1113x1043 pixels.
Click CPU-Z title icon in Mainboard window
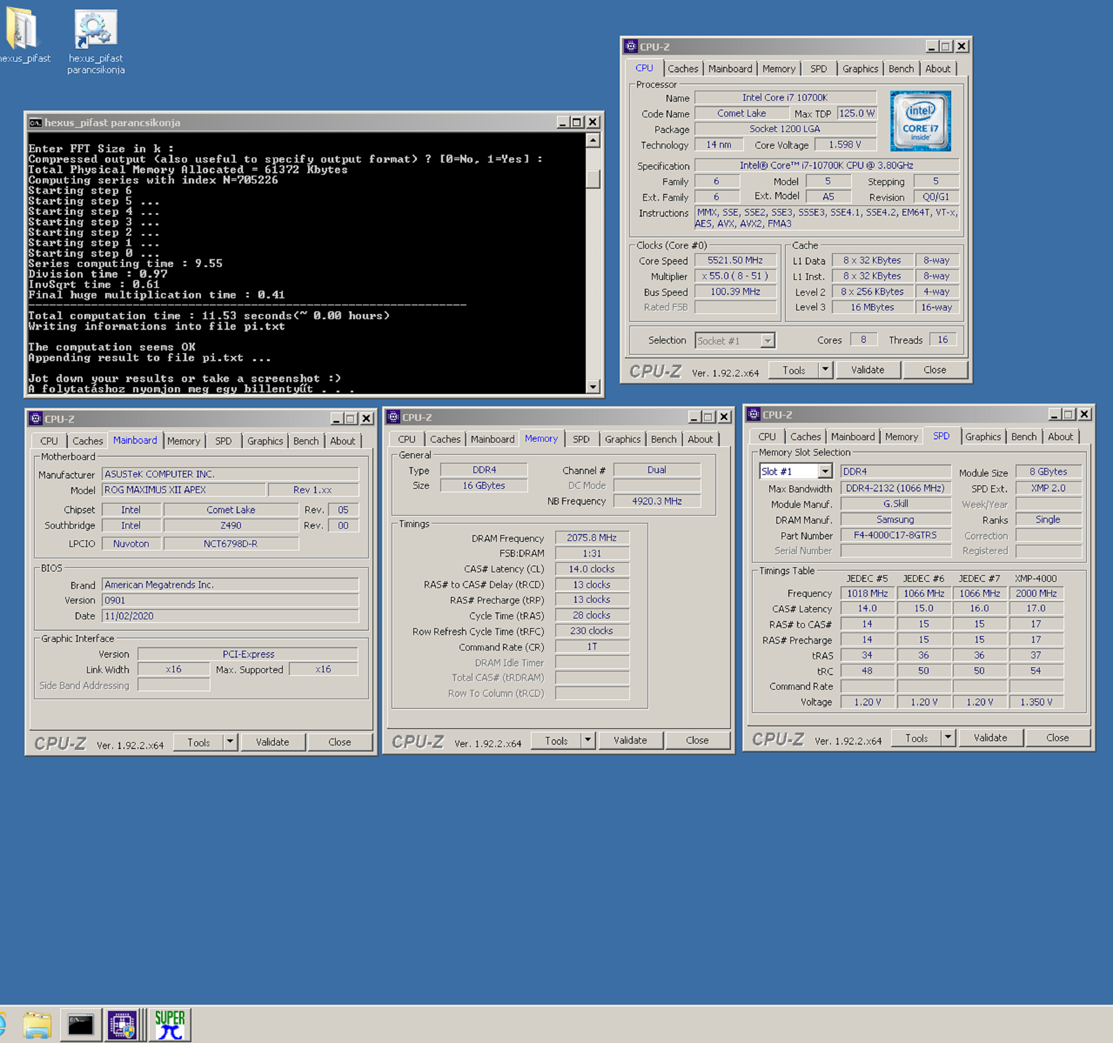tap(36, 418)
